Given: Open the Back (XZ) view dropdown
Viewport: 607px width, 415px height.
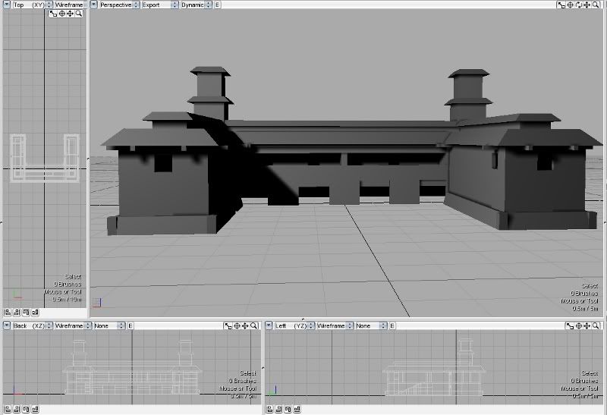Looking at the screenshot, I should 31,325.
